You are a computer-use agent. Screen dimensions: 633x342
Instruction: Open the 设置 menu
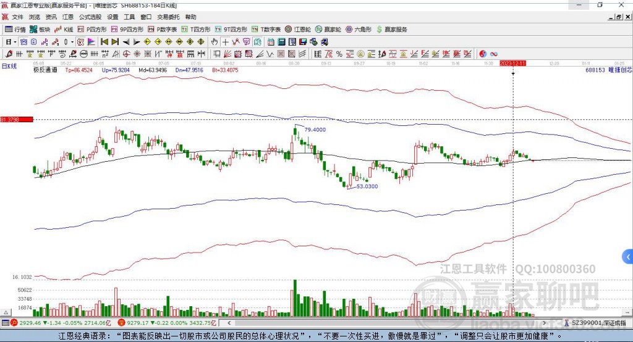[113, 17]
